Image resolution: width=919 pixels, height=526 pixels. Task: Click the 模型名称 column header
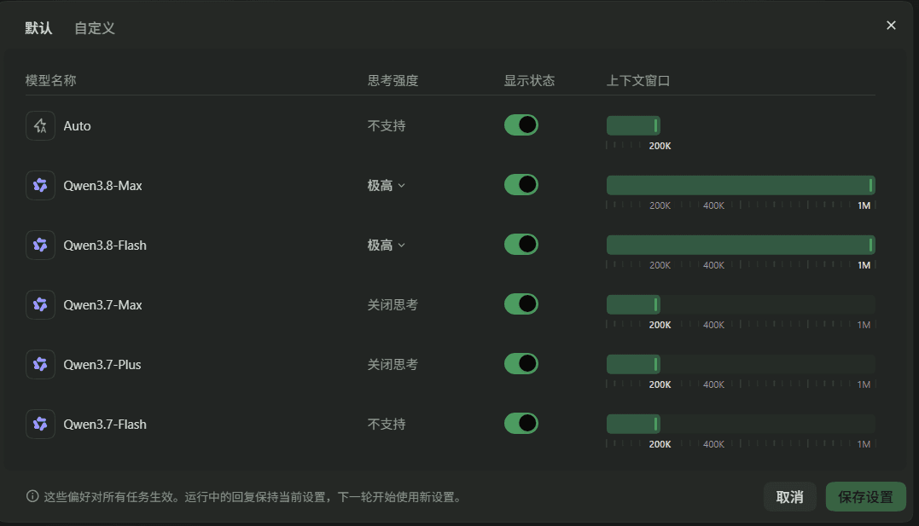coord(50,81)
